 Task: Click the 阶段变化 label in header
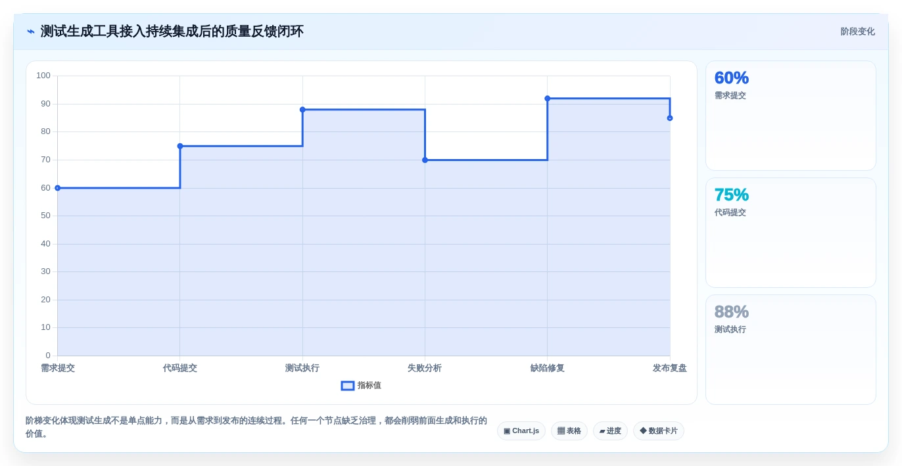857,32
